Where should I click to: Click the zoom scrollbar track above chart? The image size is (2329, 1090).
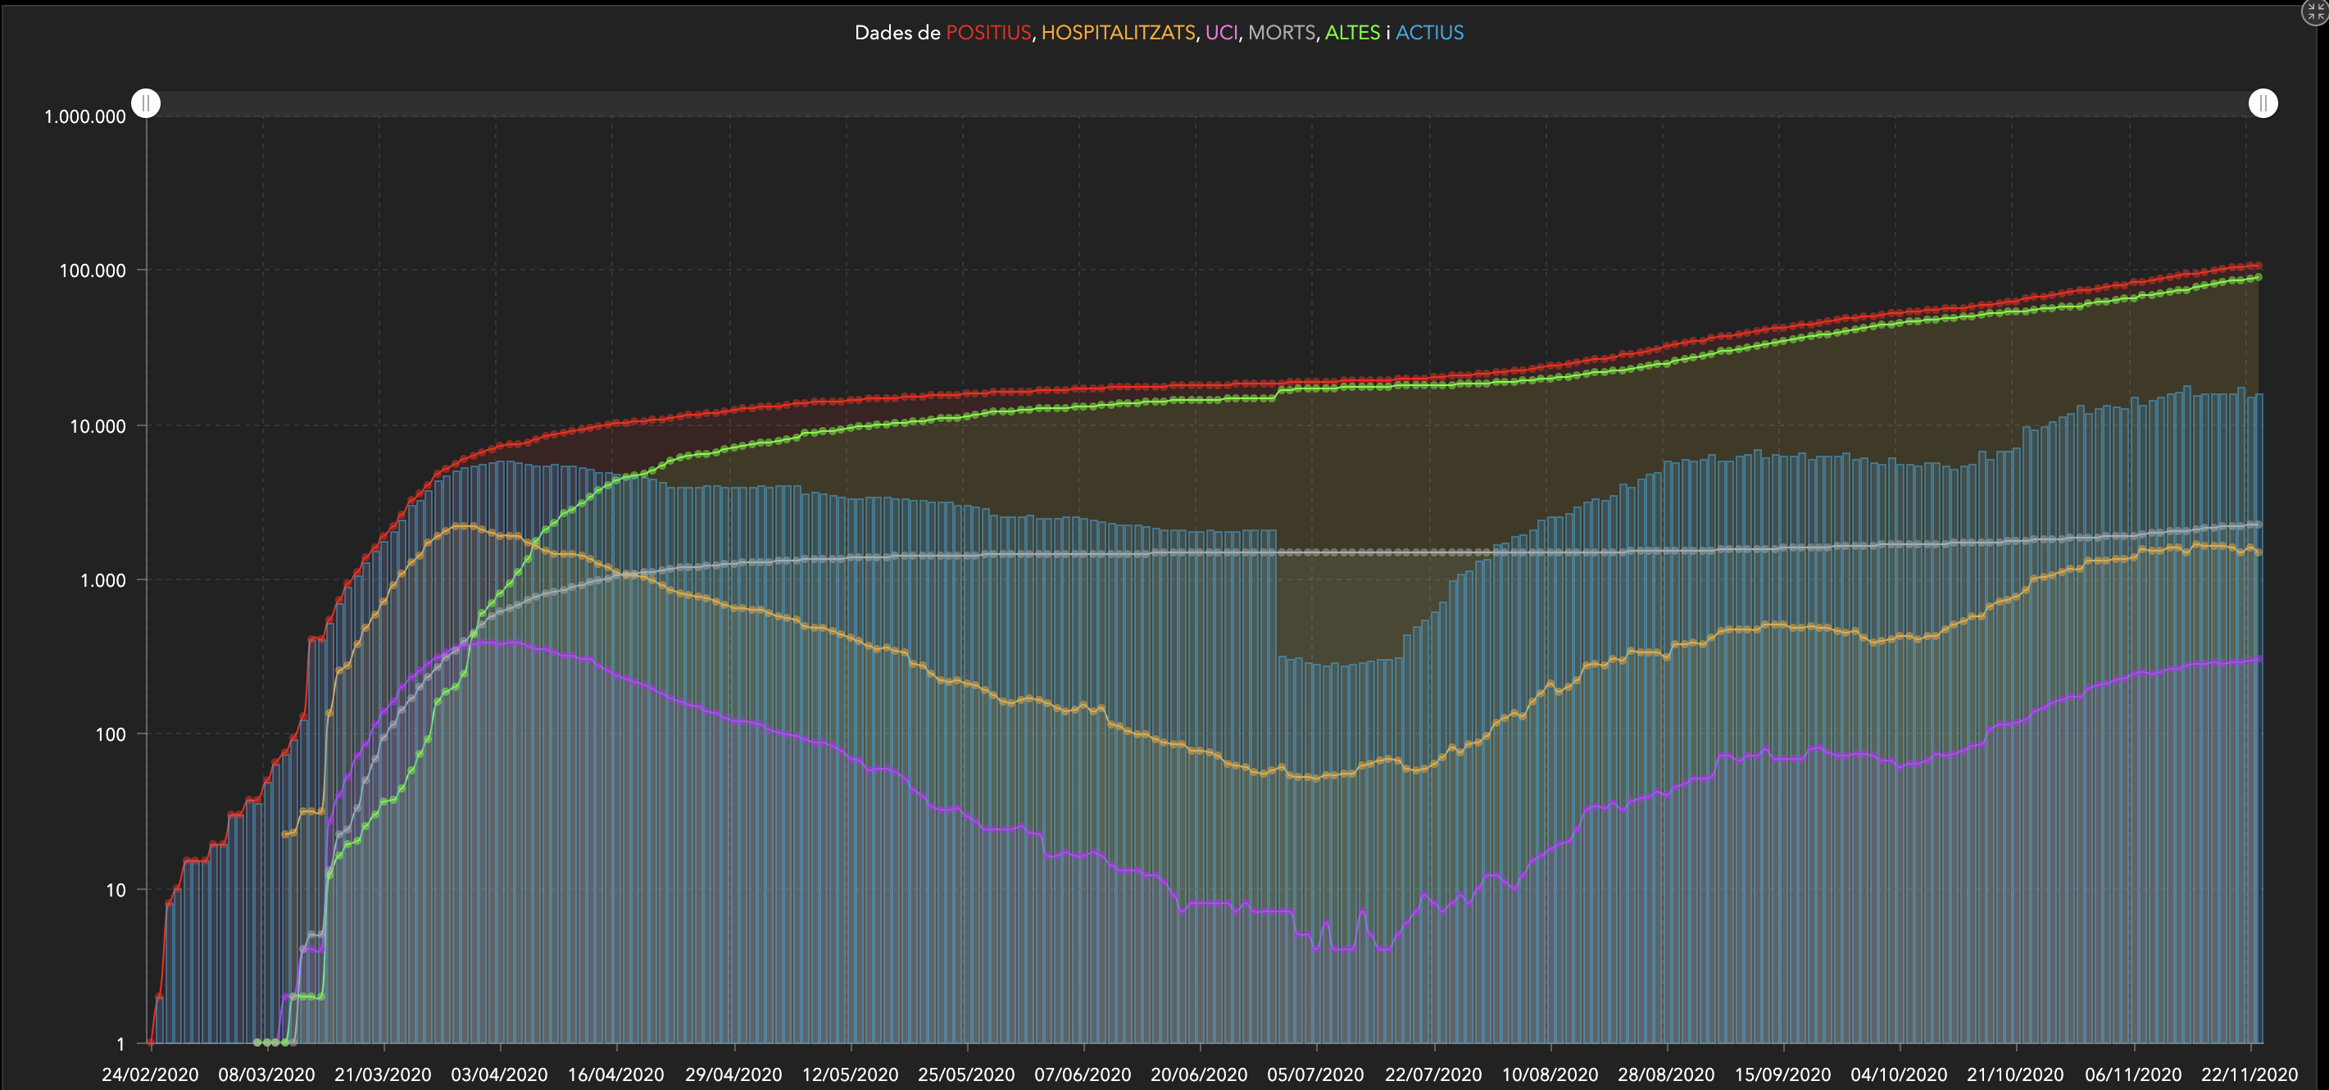pyautogui.click(x=1205, y=103)
